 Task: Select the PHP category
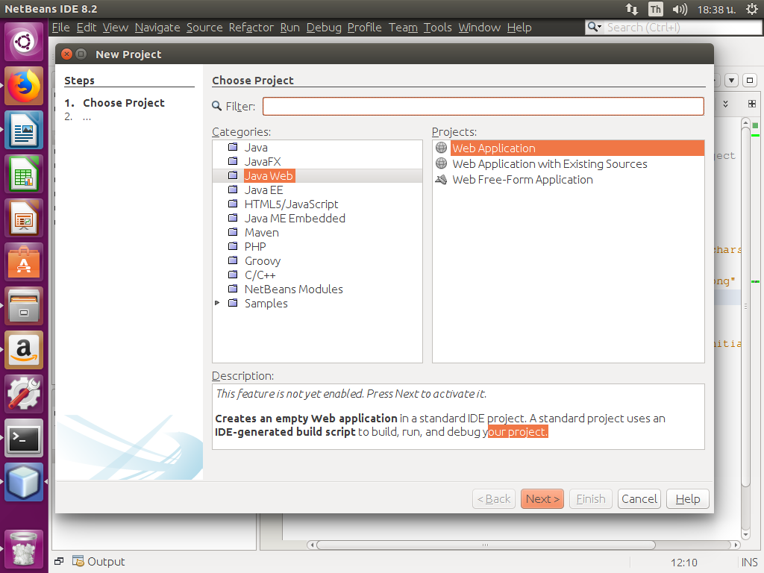[x=255, y=246]
